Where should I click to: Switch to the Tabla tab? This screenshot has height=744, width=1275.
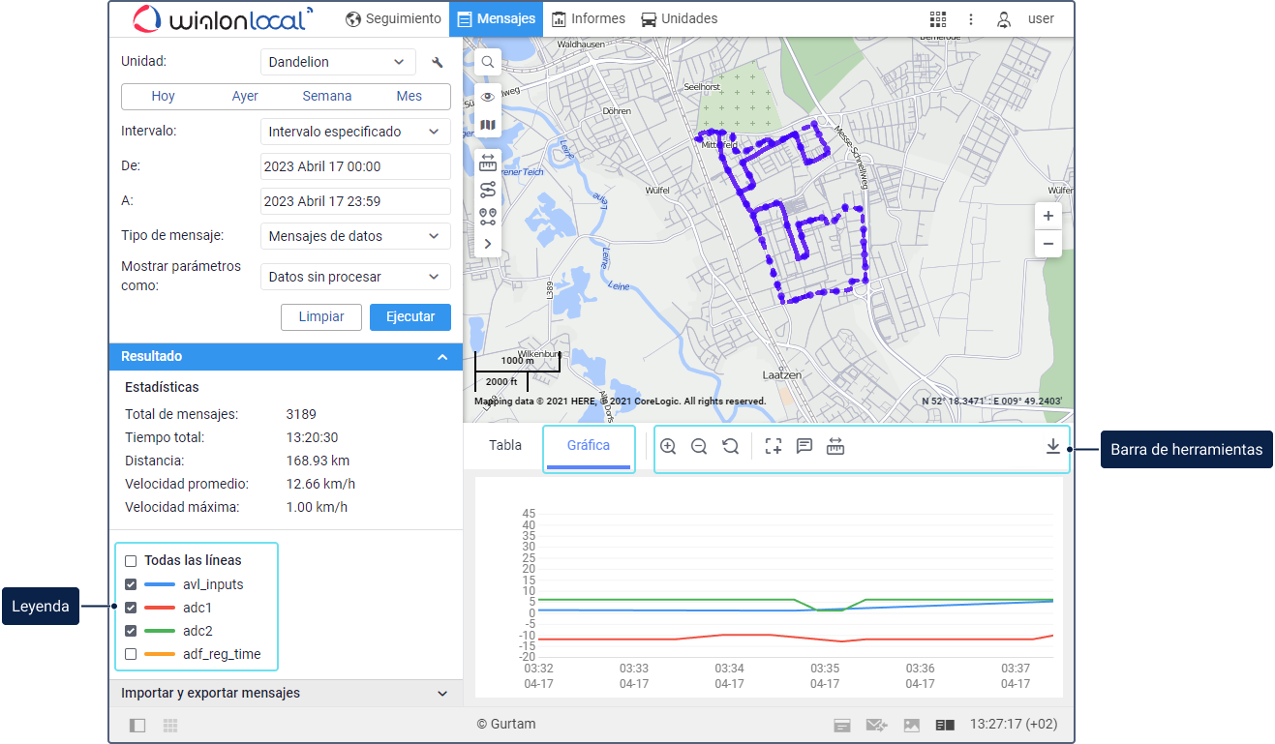[x=505, y=446]
